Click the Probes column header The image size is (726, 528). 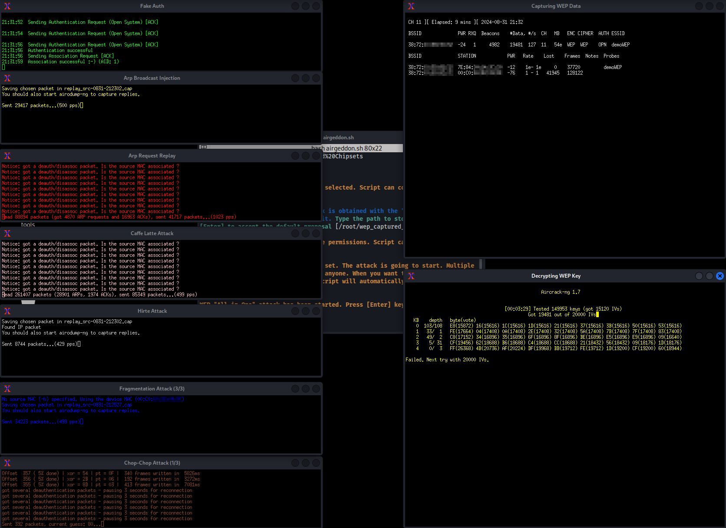tap(611, 56)
